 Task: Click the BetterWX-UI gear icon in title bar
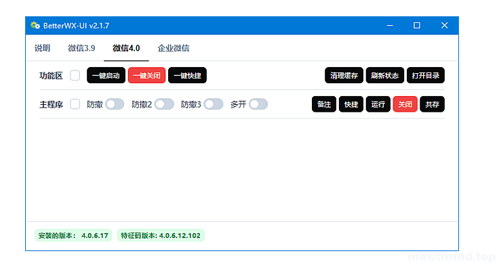pos(35,26)
